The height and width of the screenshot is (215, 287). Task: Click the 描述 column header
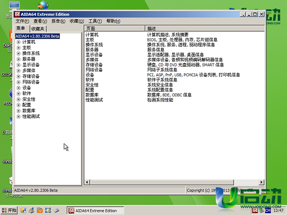point(205,29)
